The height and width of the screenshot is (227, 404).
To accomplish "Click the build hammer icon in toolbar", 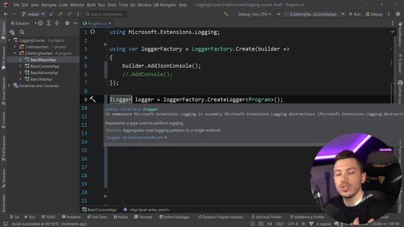I will (x=226, y=14).
